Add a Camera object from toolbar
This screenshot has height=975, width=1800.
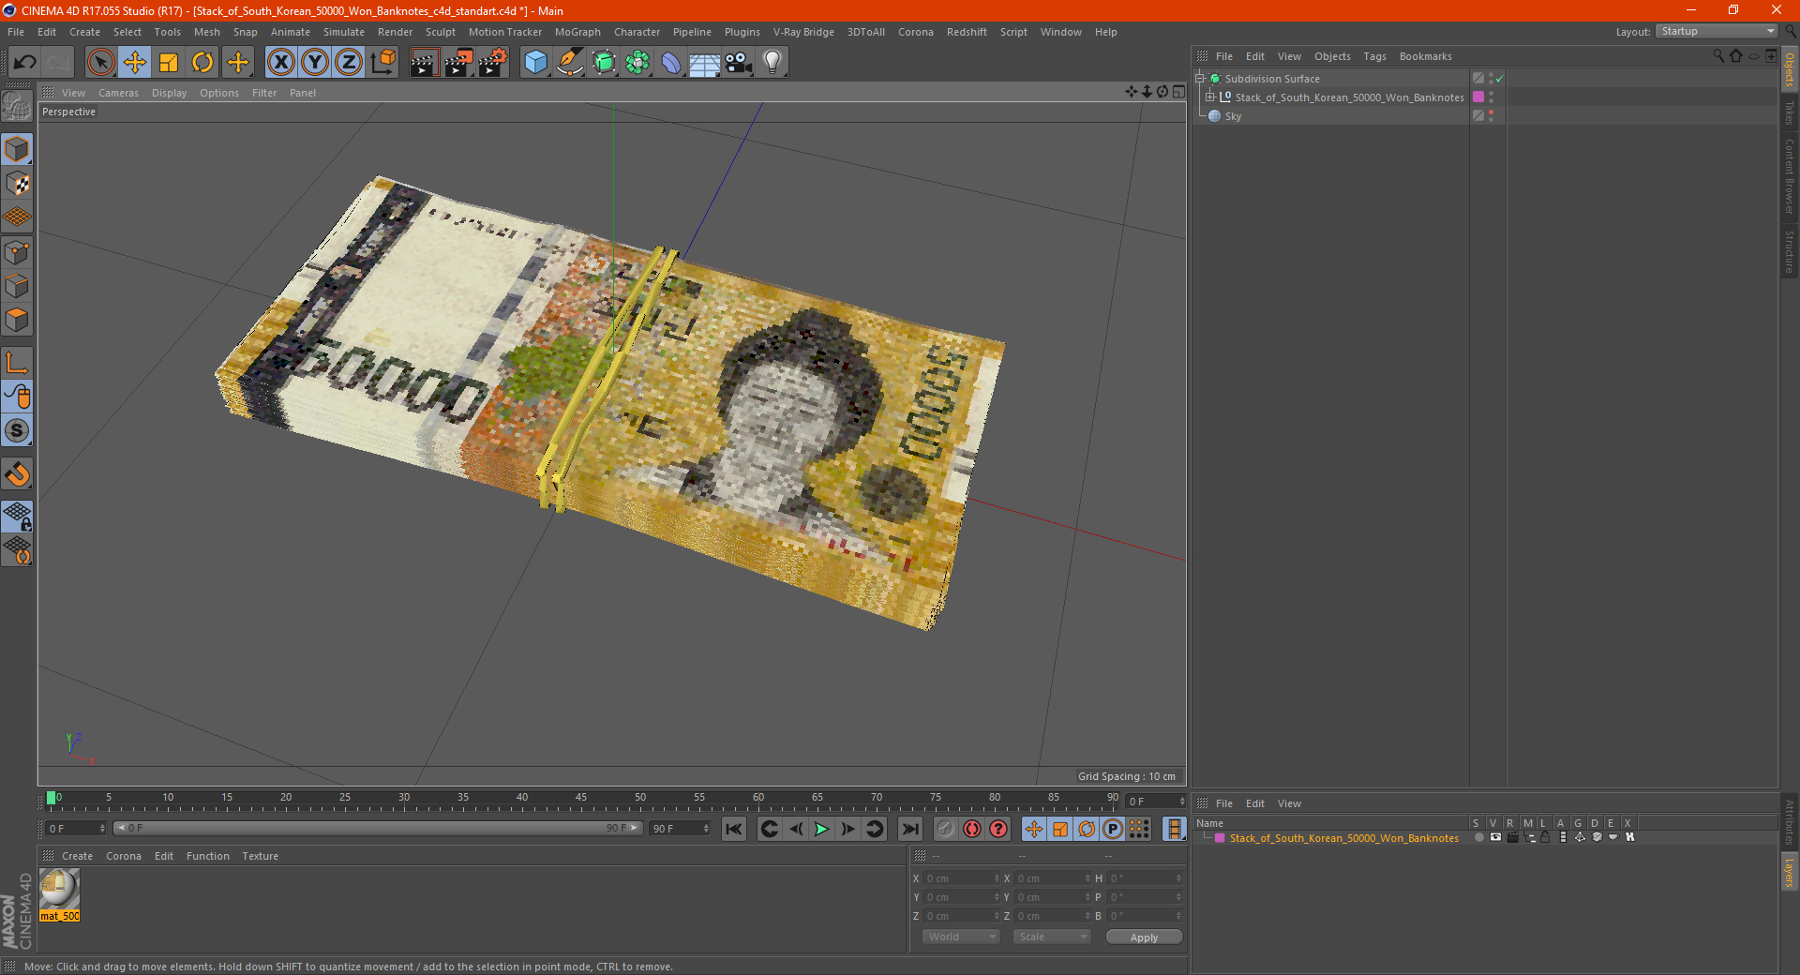[x=739, y=63]
